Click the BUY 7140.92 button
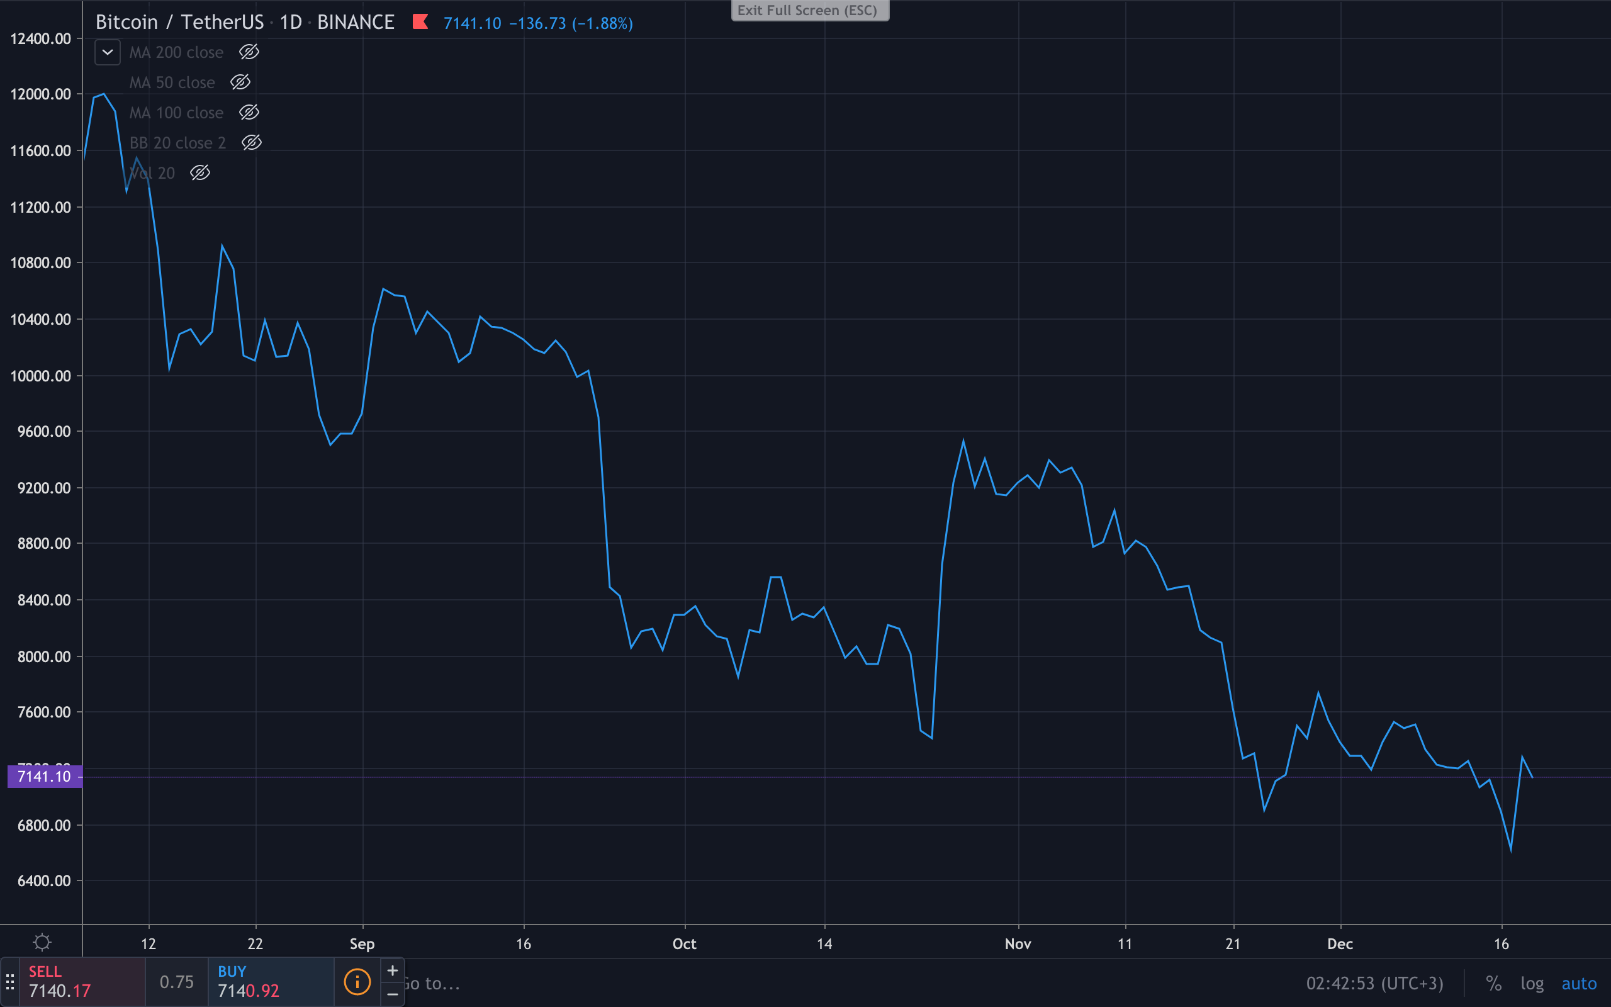 click(x=270, y=982)
